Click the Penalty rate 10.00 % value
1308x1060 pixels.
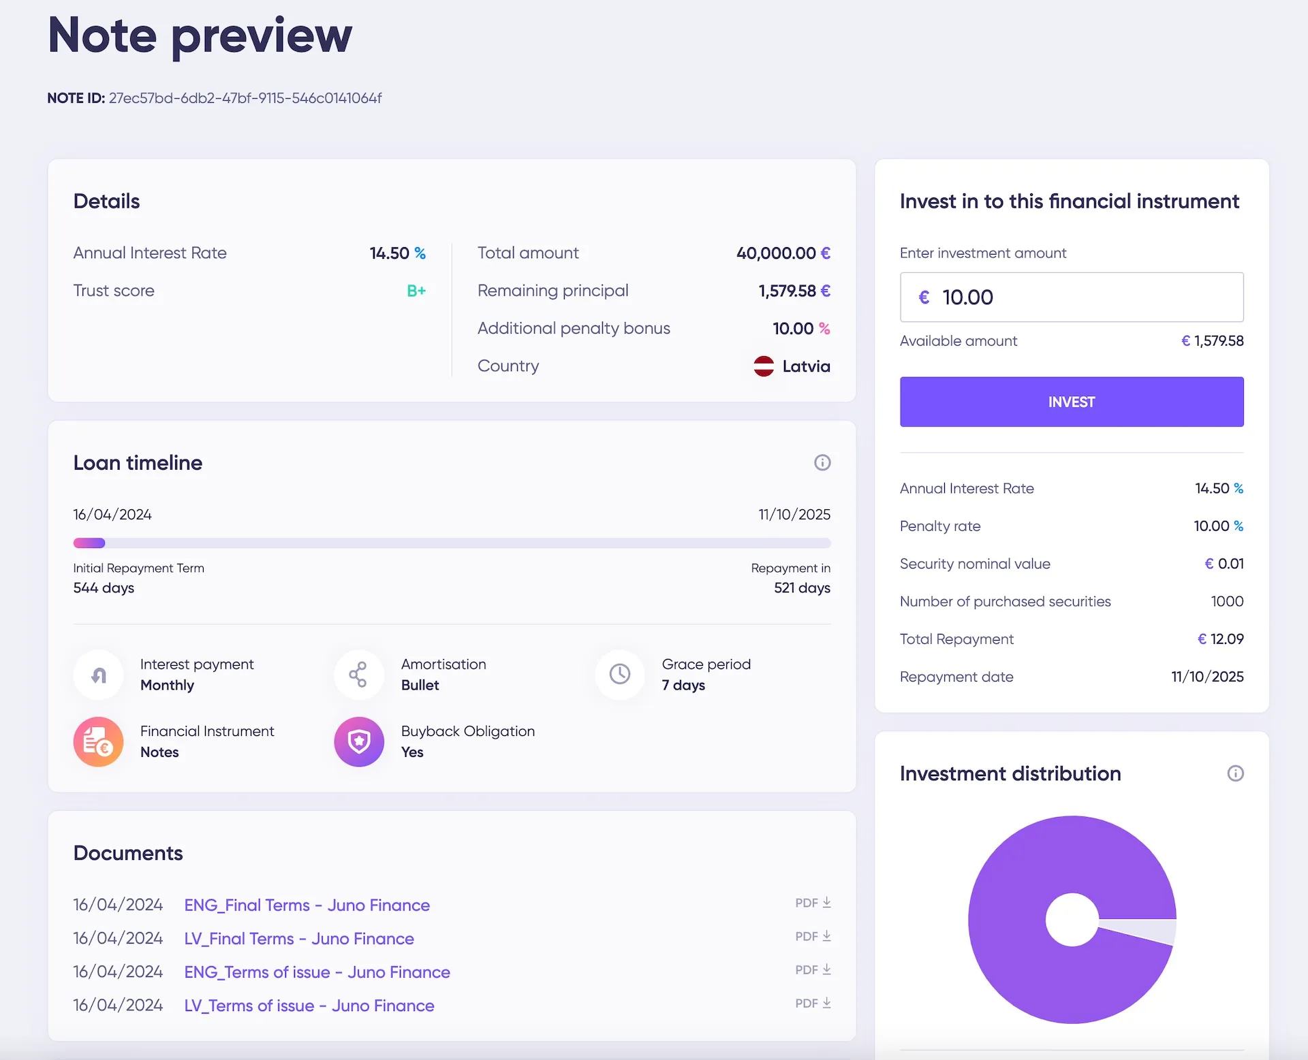click(1218, 526)
